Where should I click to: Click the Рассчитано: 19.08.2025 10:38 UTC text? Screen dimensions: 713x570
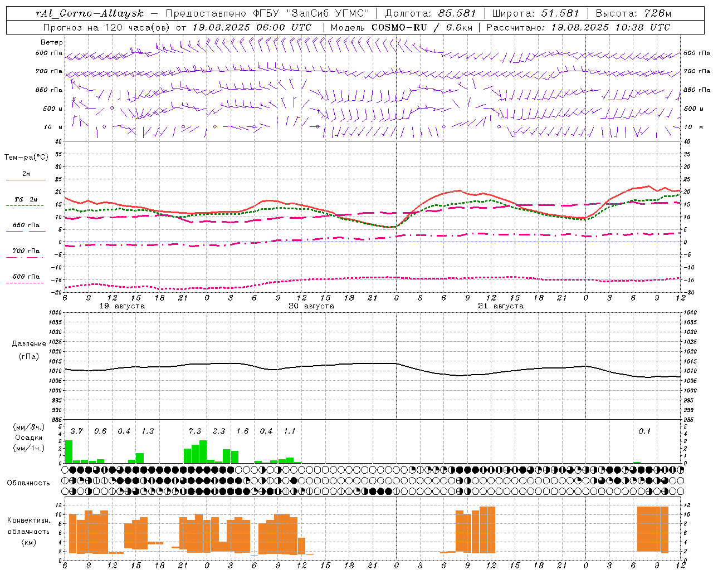pos(578,27)
